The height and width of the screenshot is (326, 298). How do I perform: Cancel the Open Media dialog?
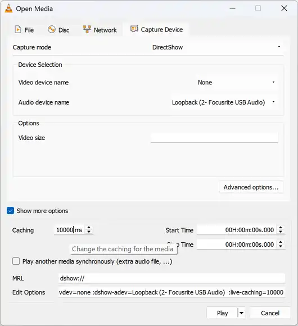270,313
